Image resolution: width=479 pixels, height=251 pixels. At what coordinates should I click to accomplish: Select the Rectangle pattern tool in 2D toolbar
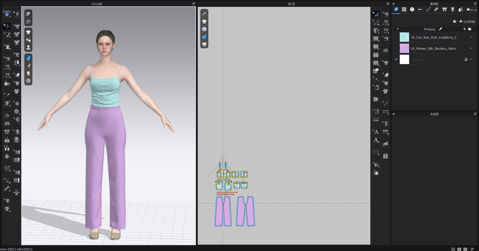point(376,38)
